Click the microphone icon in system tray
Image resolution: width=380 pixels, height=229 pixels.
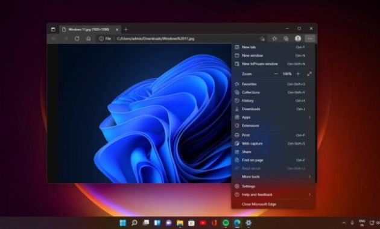352,223
